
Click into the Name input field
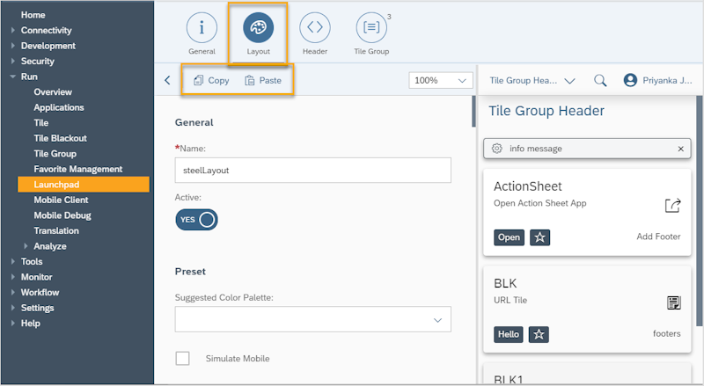coord(312,171)
